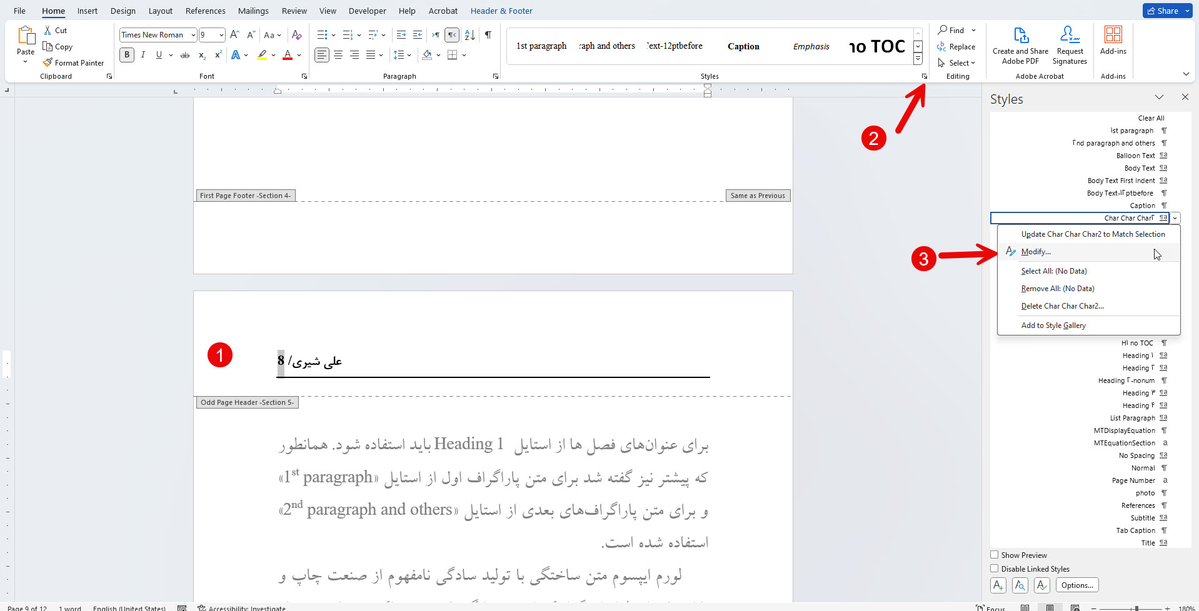Image resolution: width=1199 pixels, height=611 pixels.
Task: Apply the Caption style from gallery
Action: [743, 46]
